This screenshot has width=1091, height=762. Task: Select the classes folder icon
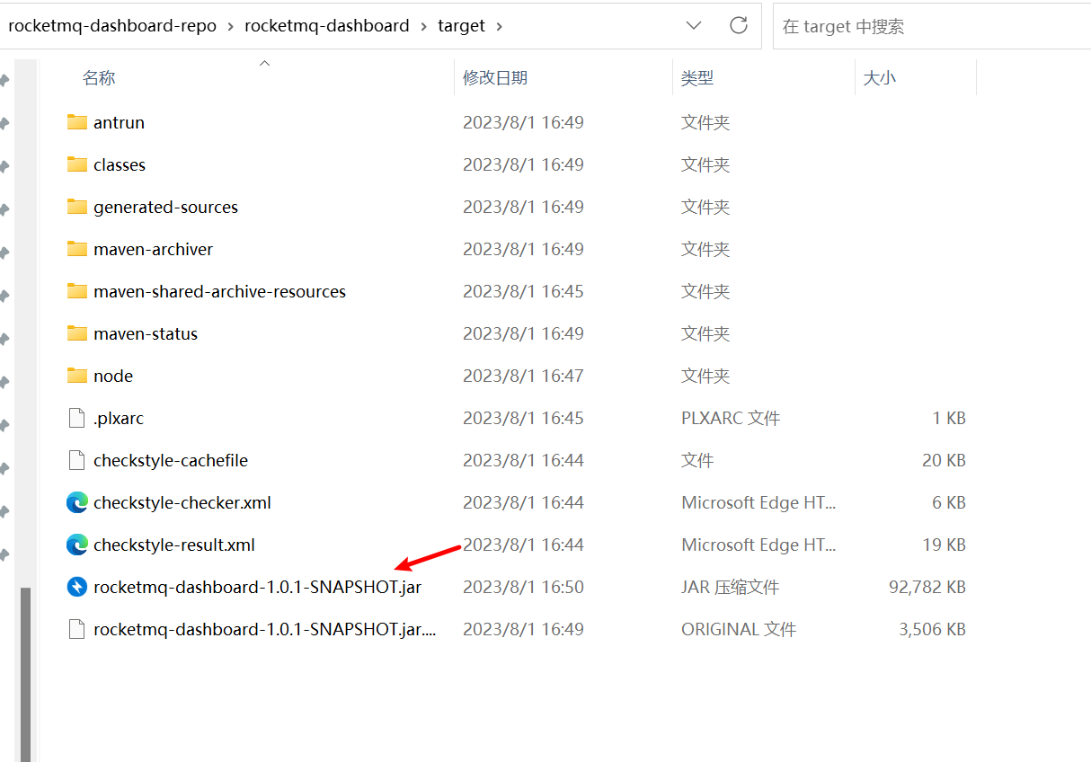[77, 164]
